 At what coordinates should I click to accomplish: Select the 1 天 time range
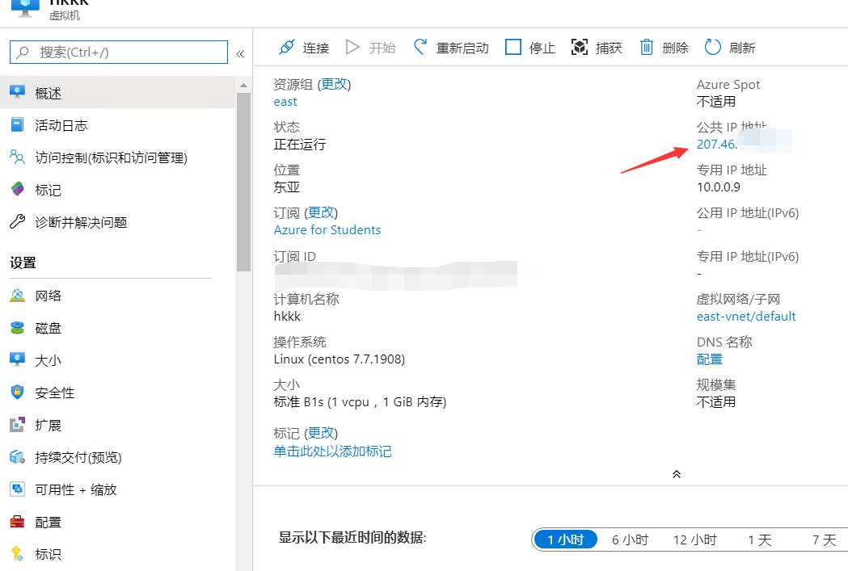[759, 540]
